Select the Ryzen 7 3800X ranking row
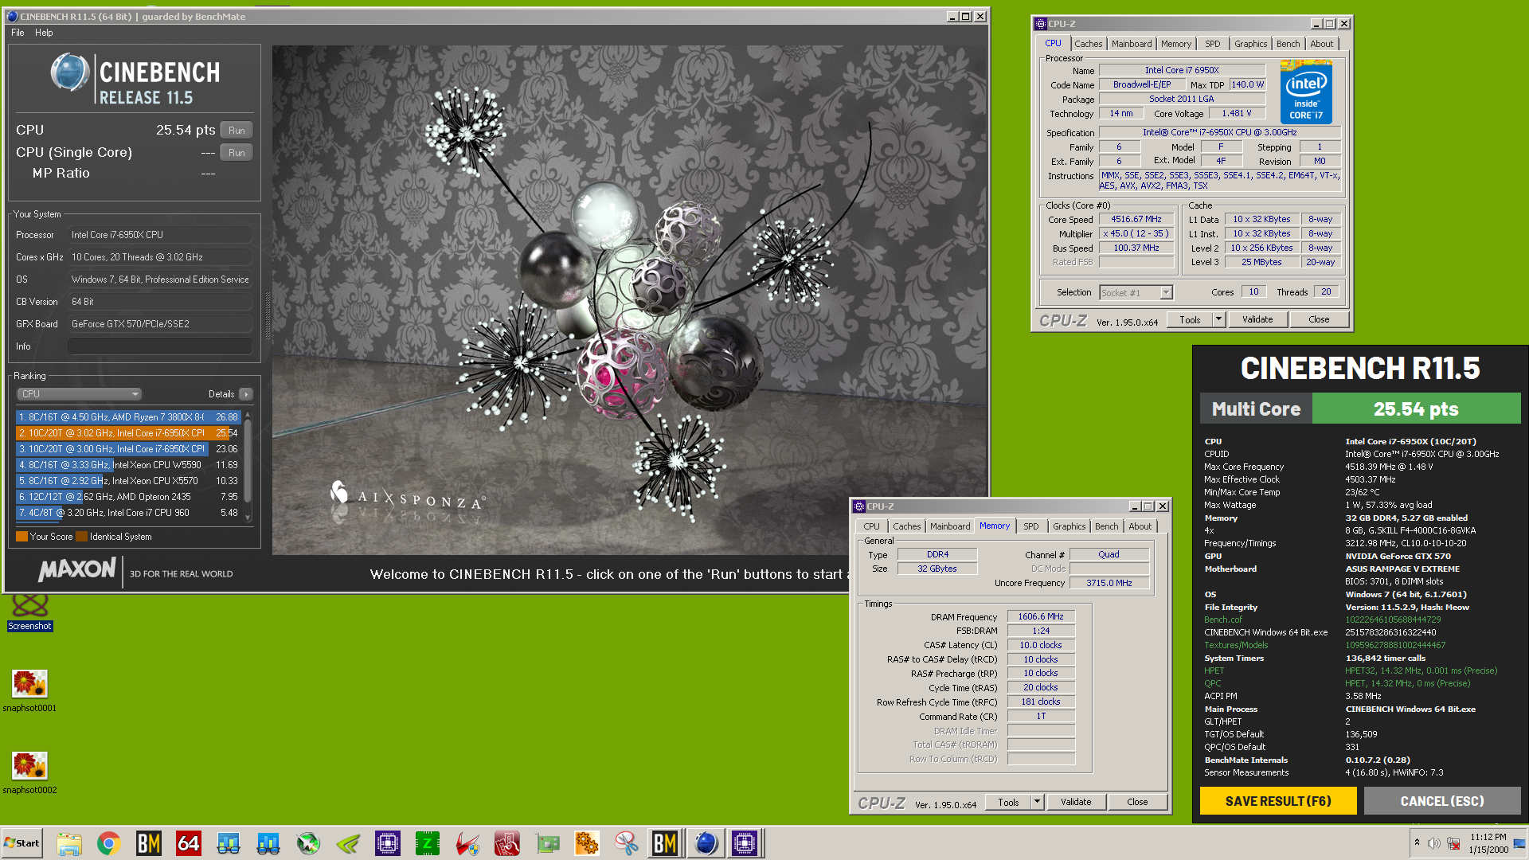The height and width of the screenshot is (860, 1529). pyautogui.click(x=128, y=417)
